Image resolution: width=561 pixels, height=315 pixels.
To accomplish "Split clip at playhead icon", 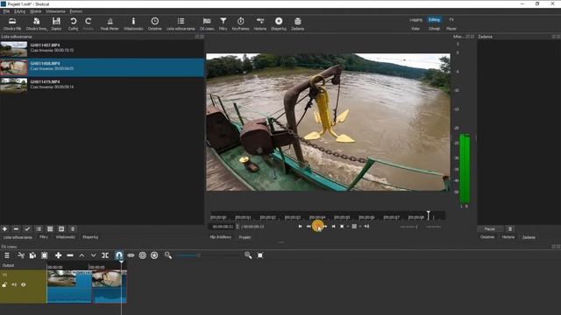I will click(105, 255).
